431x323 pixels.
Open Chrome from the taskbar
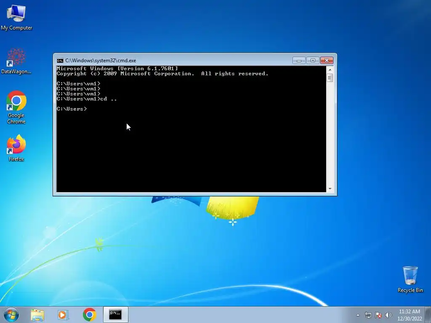[89, 315]
